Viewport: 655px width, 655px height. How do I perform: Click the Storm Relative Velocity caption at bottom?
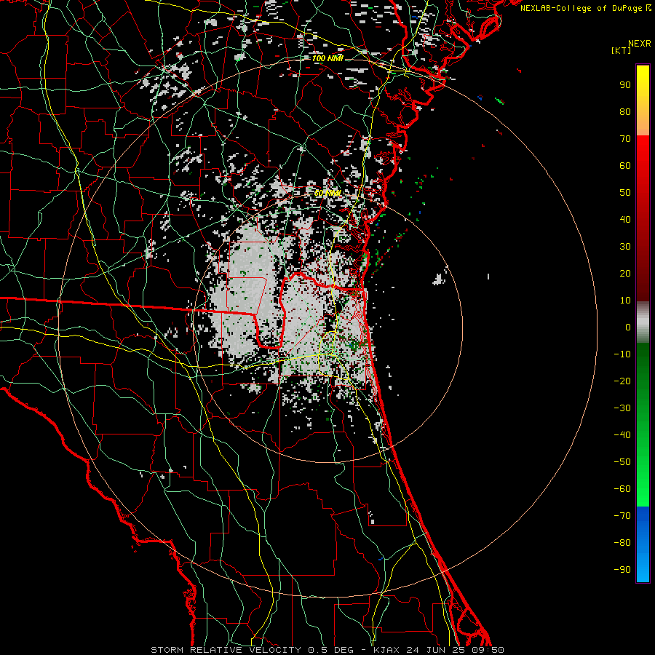click(x=327, y=650)
